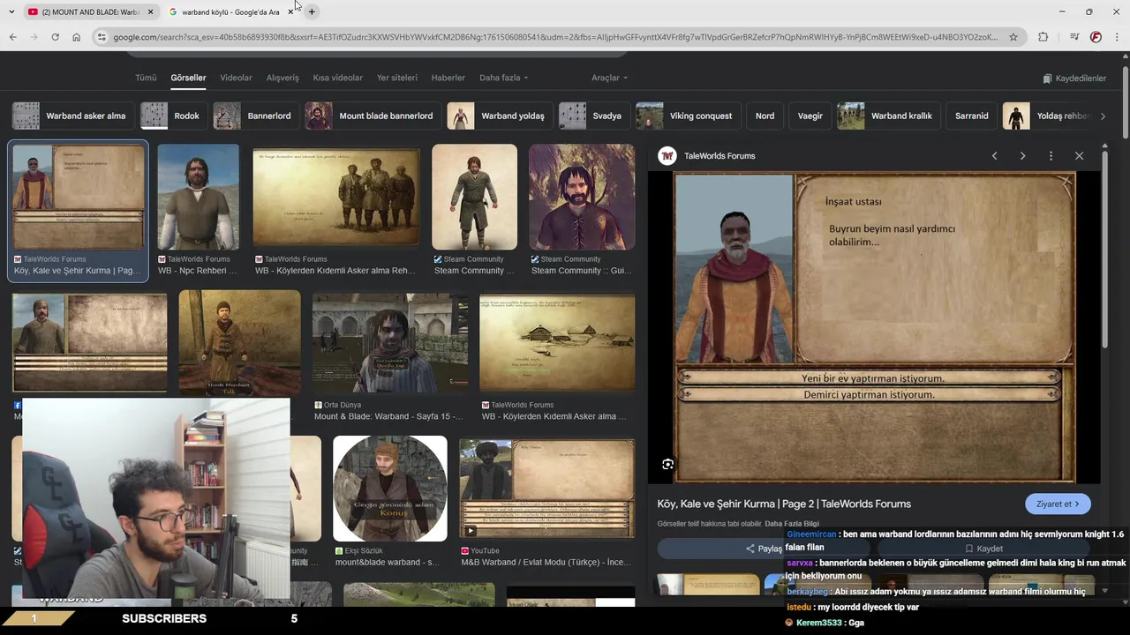Select the Sarranid filter chip

[971, 116]
